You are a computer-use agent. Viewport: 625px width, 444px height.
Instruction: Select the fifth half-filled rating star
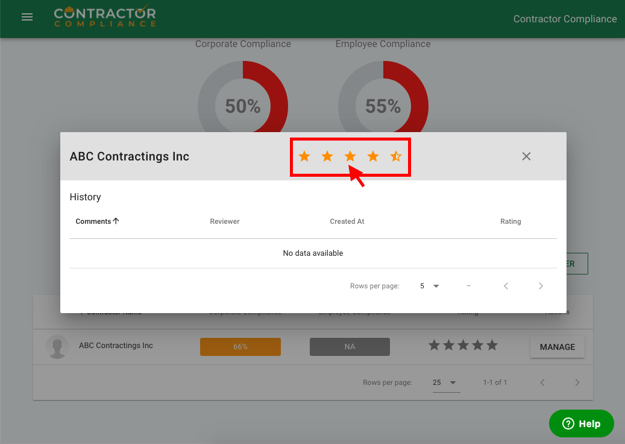(395, 157)
